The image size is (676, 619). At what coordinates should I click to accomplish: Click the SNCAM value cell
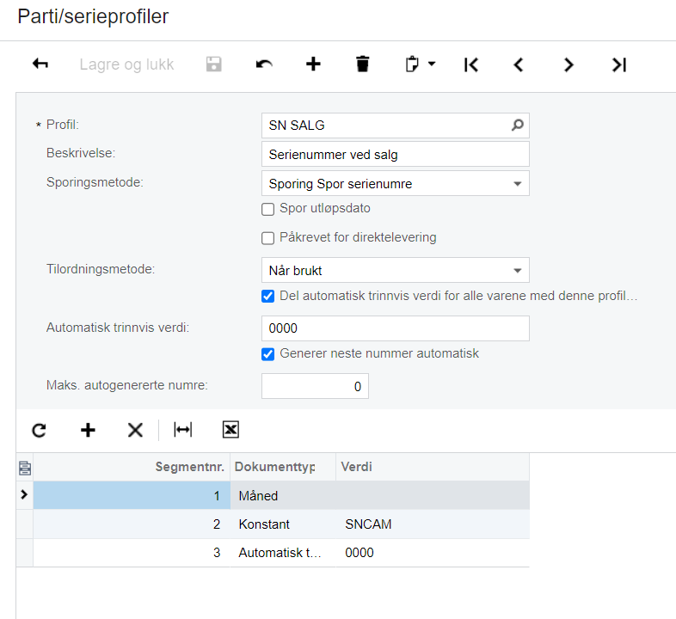433,524
